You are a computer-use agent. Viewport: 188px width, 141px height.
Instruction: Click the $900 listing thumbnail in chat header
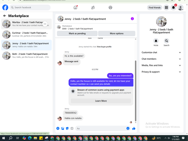tap(59, 27)
